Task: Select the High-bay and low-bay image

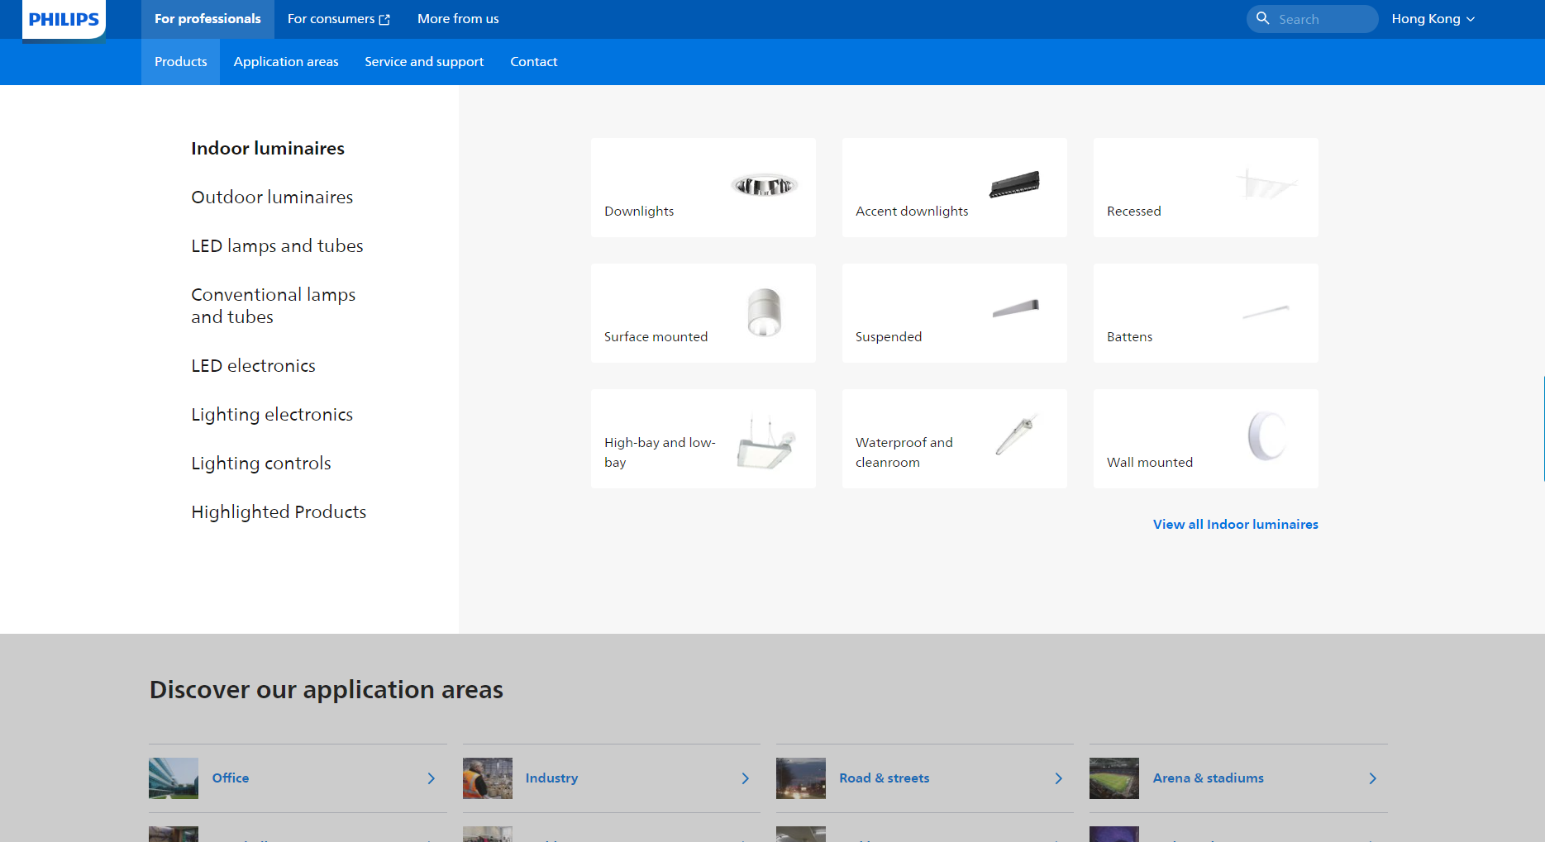Action: (765, 444)
